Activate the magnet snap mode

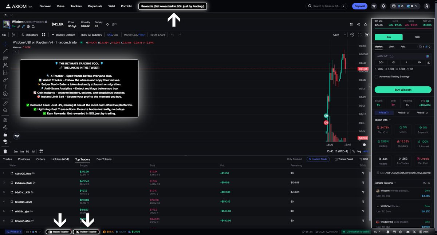tap(5, 120)
